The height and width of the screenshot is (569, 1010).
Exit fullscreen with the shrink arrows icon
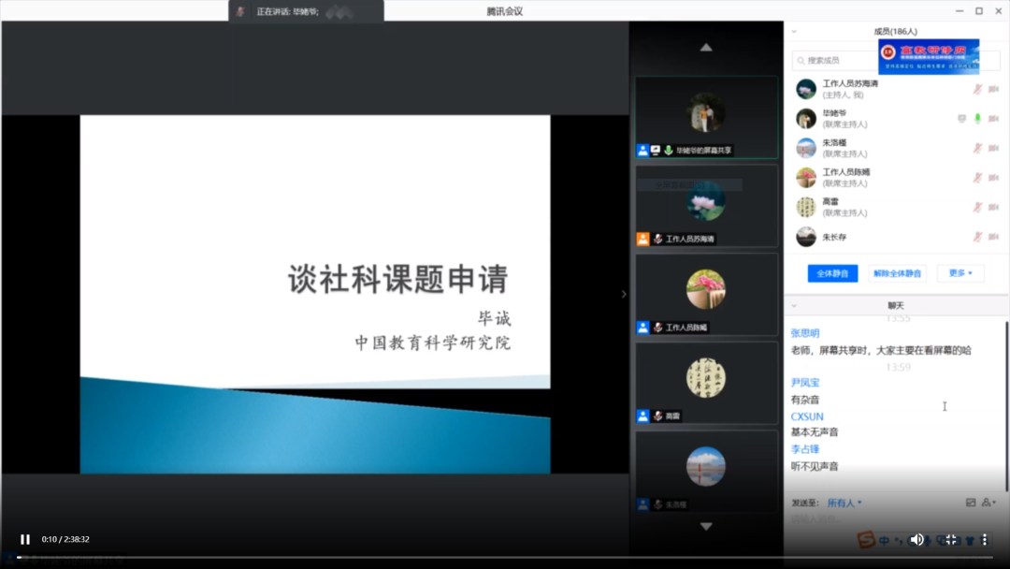951,539
